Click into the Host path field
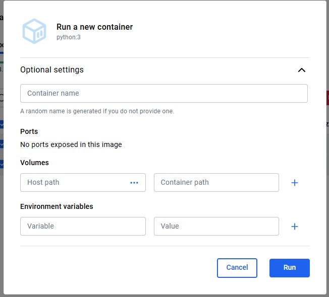The image size is (329, 297). click(x=73, y=183)
